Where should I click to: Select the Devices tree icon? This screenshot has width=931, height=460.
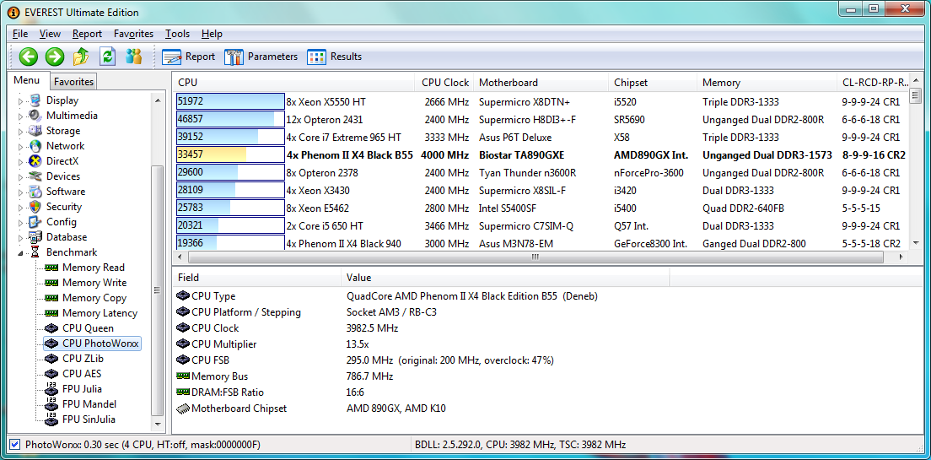click(35, 176)
